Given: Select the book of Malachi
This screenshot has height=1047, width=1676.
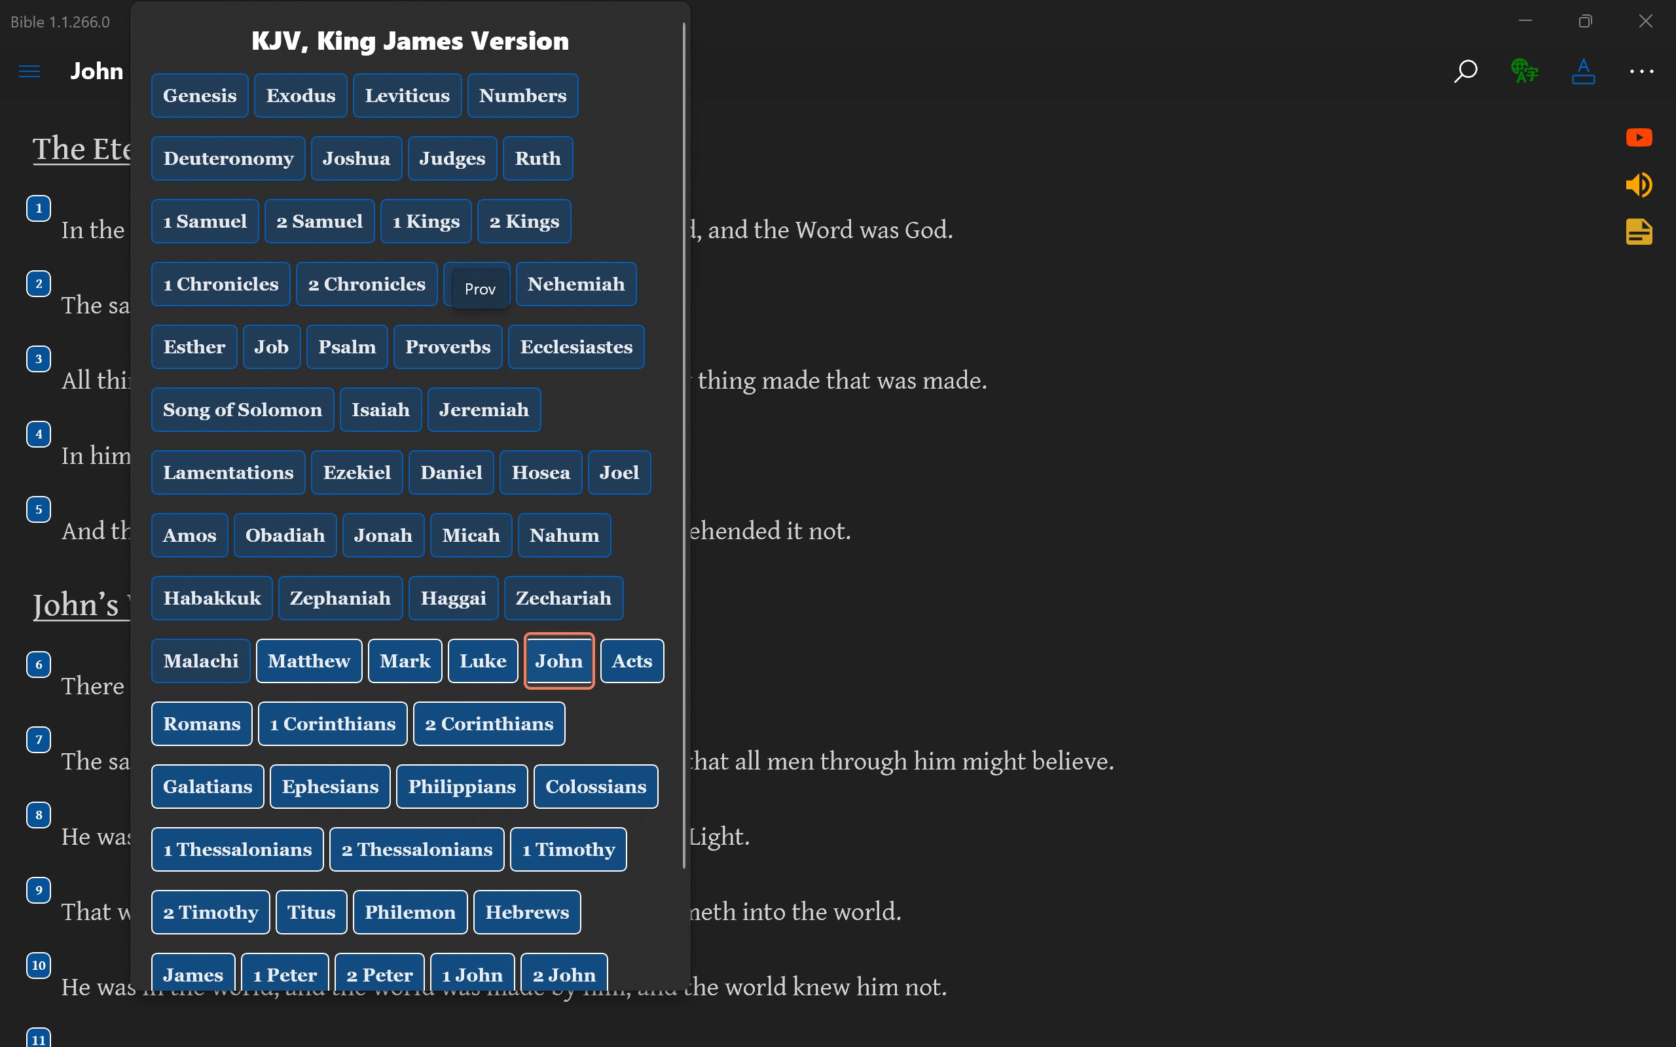Looking at the screenshot, I should pyautogui.click(x=200, y=661).
